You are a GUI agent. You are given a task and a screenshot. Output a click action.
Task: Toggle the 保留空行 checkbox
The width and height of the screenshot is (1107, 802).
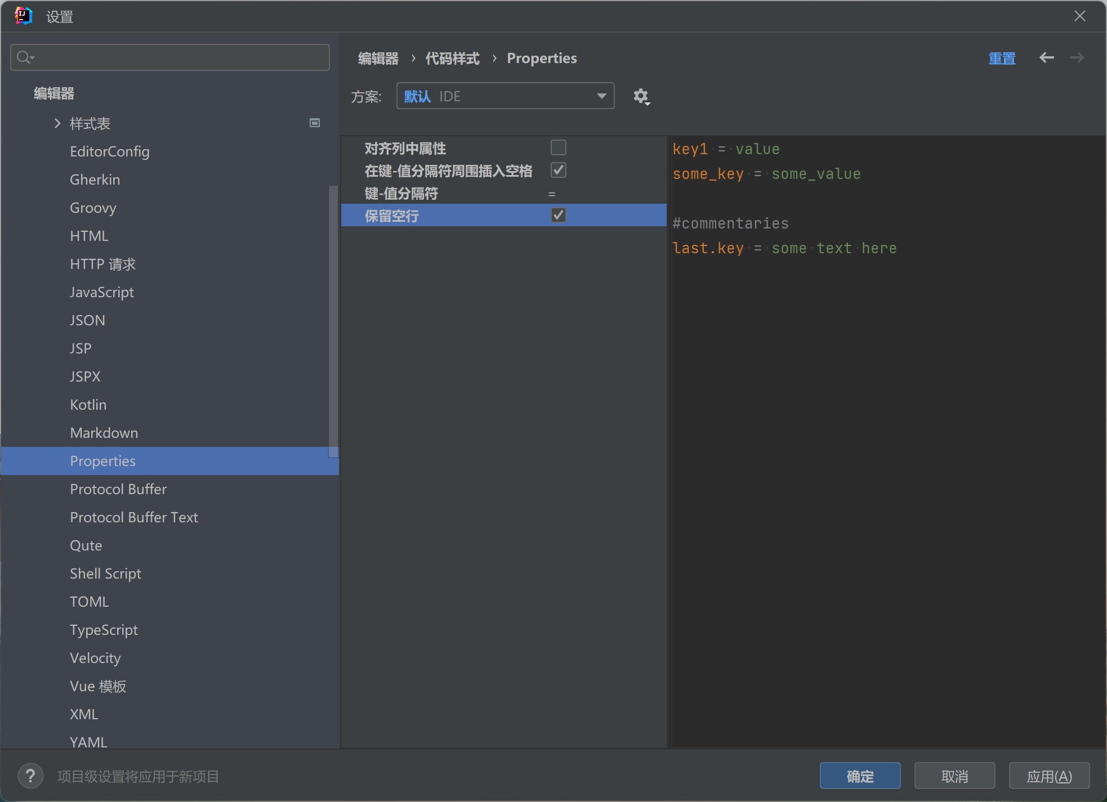tap(558, 215)
